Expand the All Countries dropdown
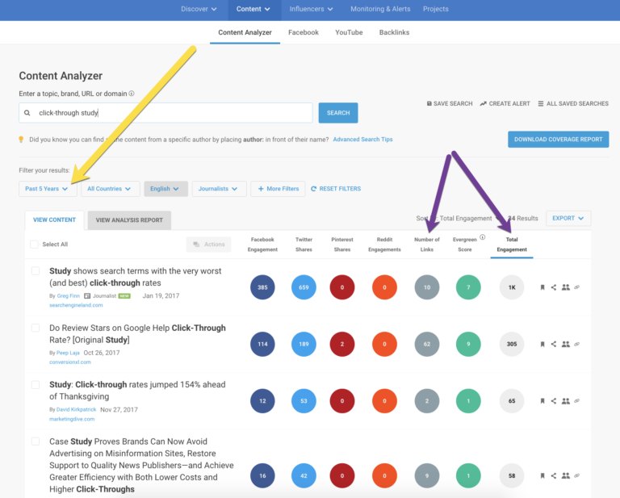 pyautogui.click(x=109, y=189)
